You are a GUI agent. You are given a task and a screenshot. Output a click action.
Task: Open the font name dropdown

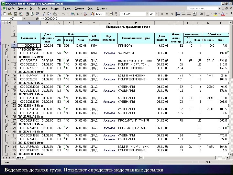147,14
